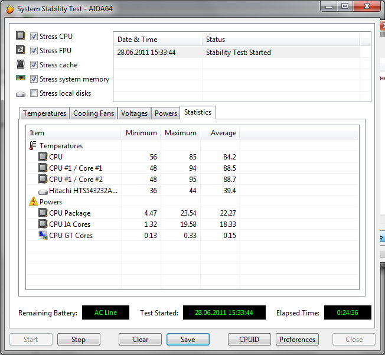The image size is (385, 355).
Task: Click the chip icon beside CPU #1 / Core #1
Action: pos(43,168)
